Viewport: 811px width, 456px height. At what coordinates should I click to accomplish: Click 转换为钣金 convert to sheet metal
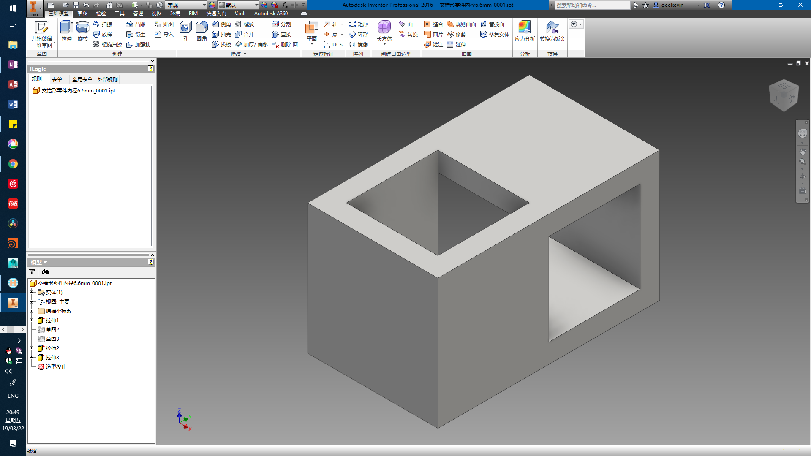(552, 28)
